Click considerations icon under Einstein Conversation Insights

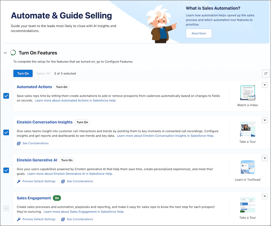(x=19, y=143)
